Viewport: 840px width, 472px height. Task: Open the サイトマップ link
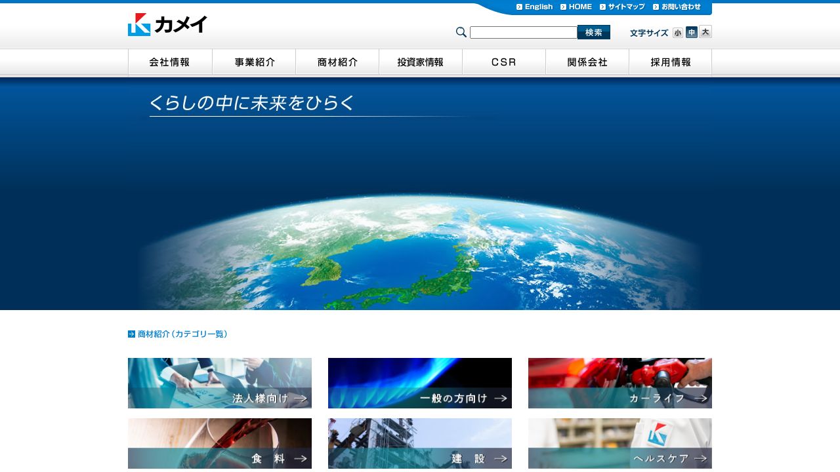(626, 7)
